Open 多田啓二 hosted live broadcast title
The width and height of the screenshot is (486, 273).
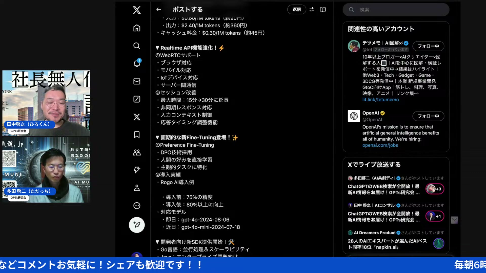pos(383,189)
